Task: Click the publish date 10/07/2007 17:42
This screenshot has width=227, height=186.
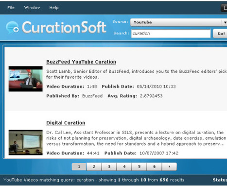Action: tap(159, 153)
